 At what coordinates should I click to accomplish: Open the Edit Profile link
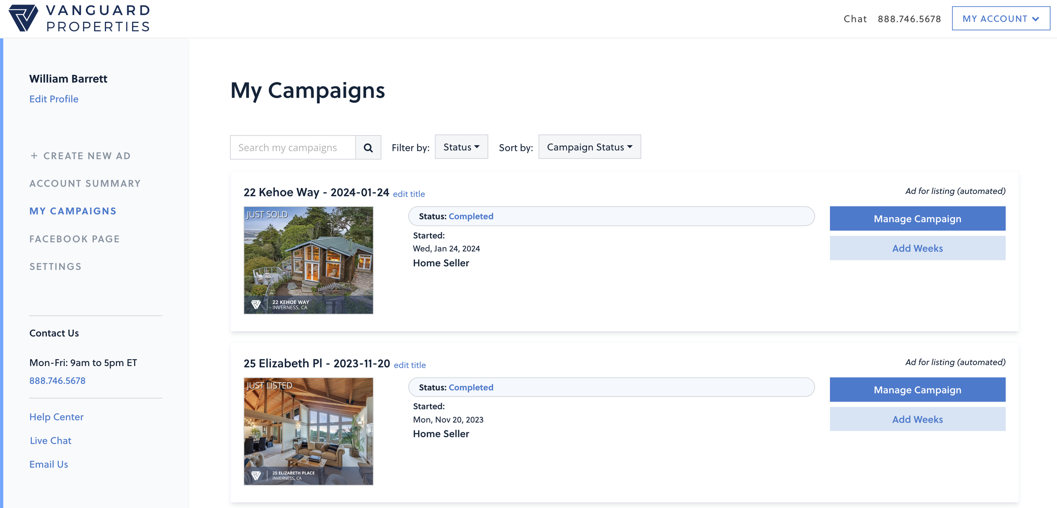tap(54, 99)
